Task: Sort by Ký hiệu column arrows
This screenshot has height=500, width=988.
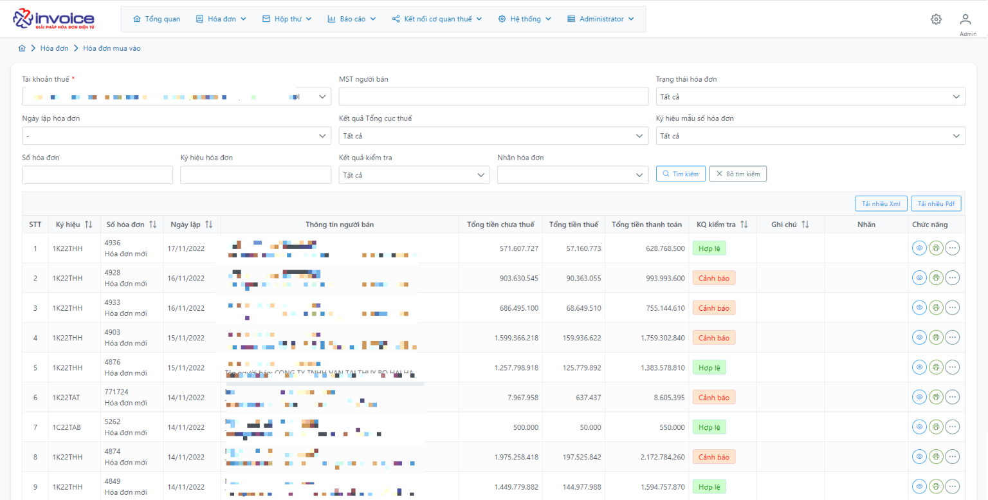Action: tap(89, 225)
